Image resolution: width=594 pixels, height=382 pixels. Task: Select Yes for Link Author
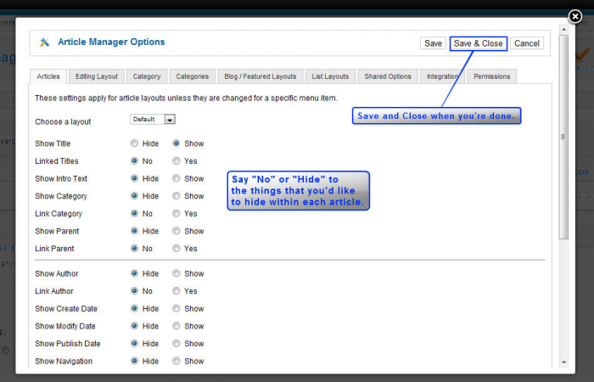(177, 291)
